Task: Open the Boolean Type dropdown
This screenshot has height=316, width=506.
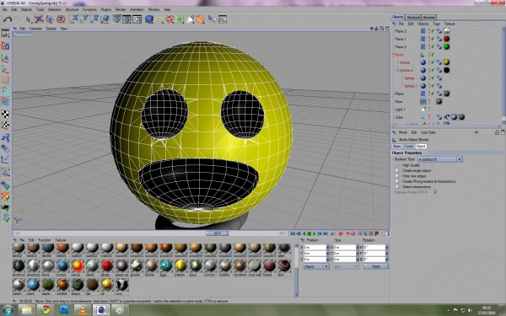Action: (440, 159)
